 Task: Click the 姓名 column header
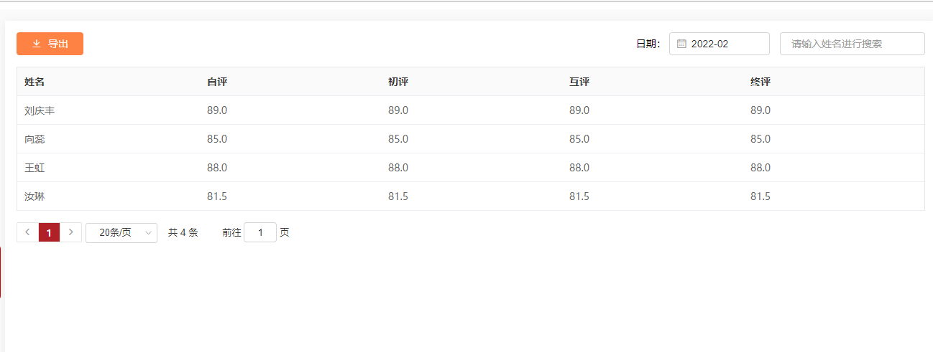pos(35,82)
